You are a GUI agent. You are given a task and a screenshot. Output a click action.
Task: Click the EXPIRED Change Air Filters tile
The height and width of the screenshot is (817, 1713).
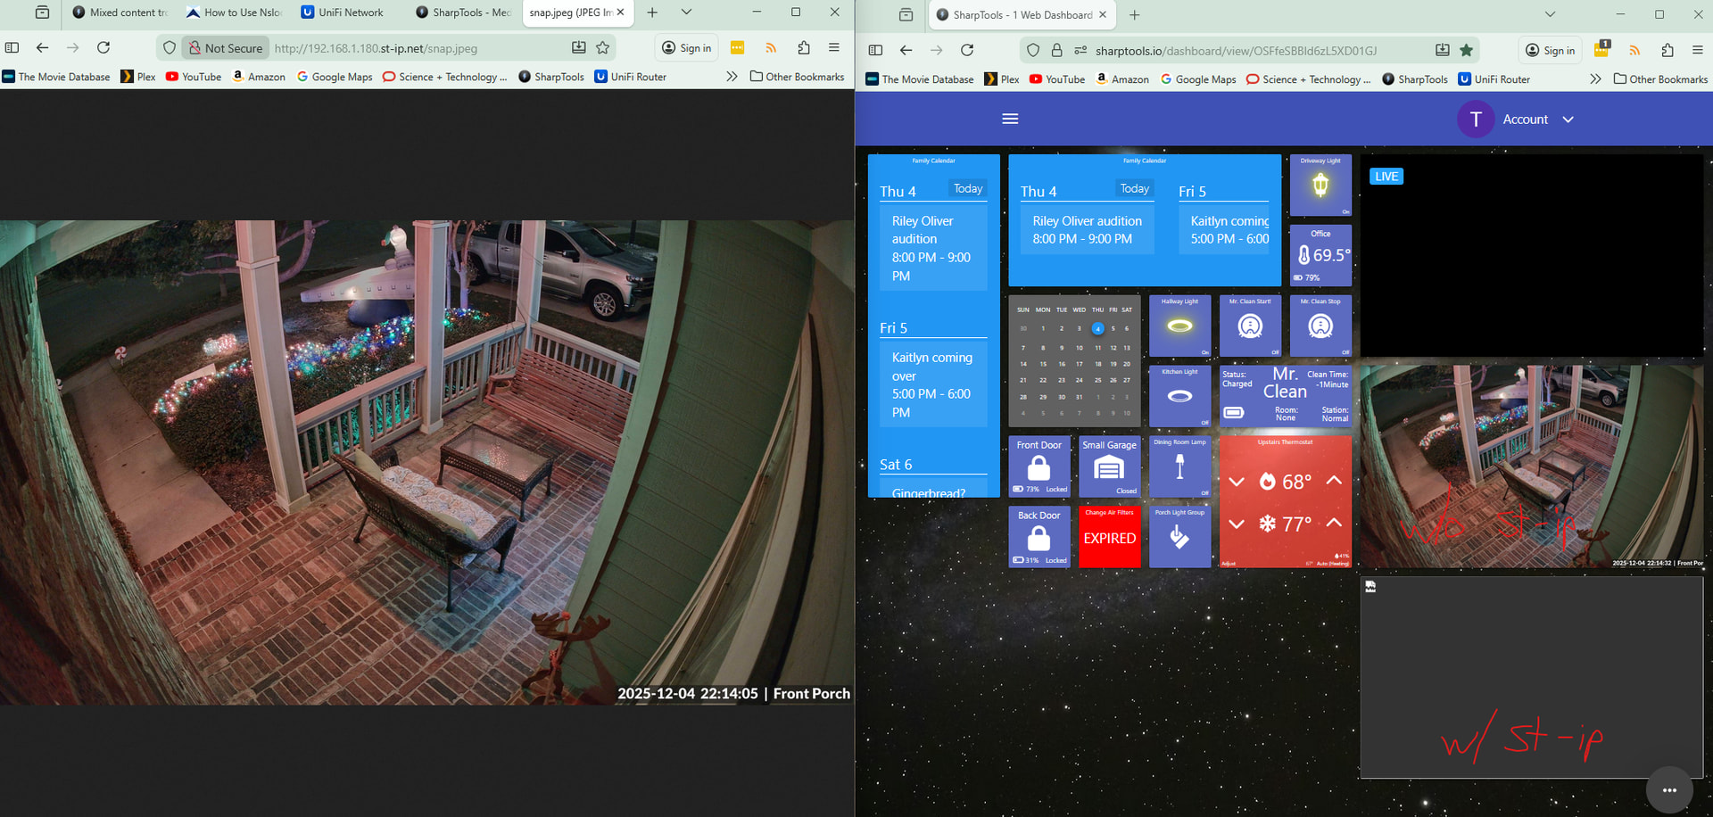[x=1109, y=537]
